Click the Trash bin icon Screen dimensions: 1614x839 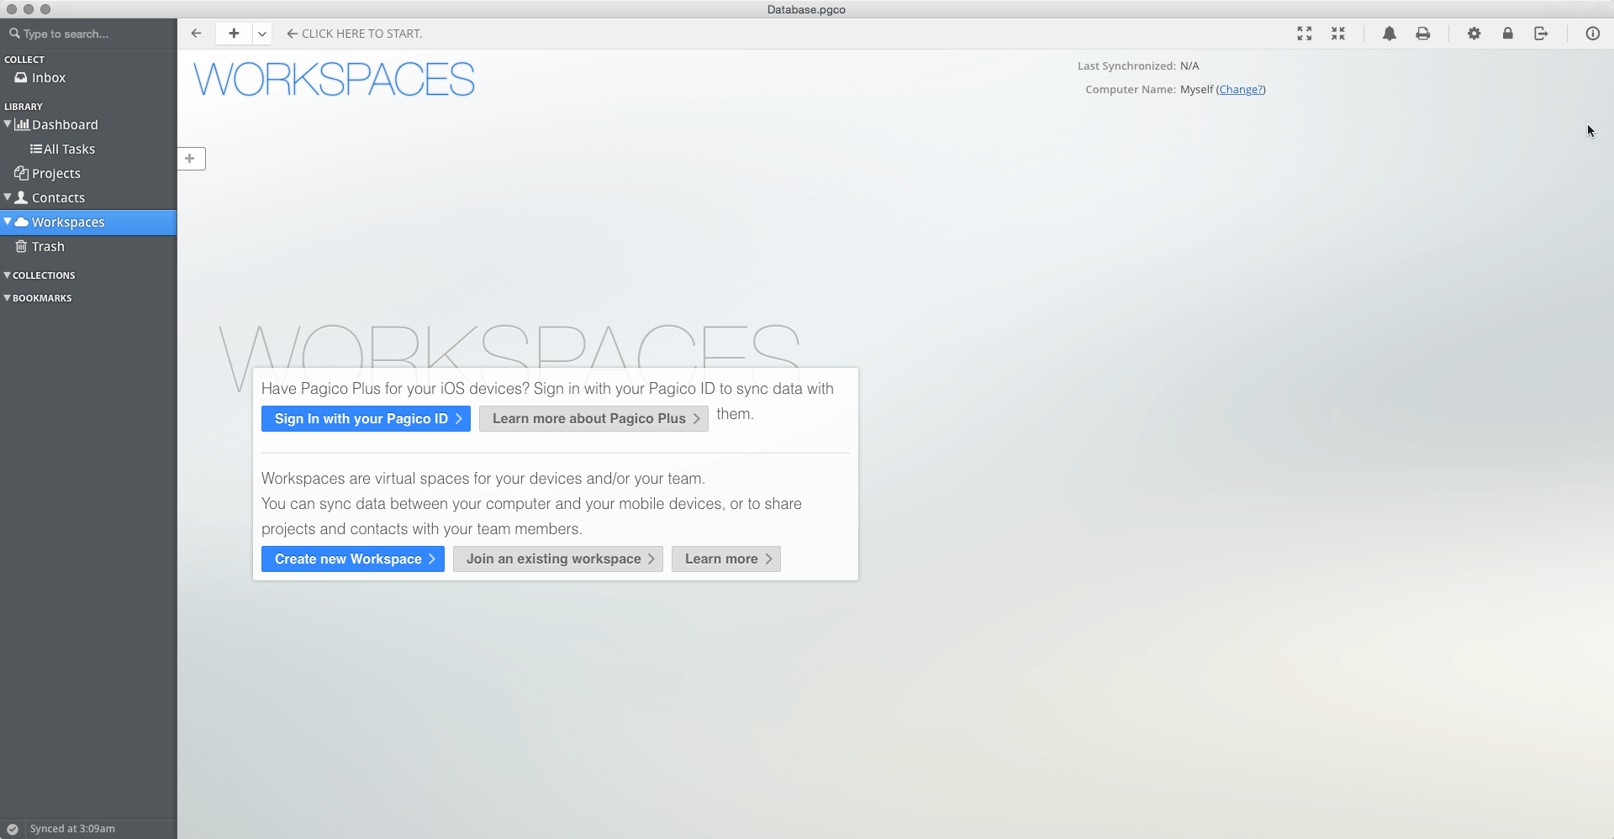(x=22, y=247)
